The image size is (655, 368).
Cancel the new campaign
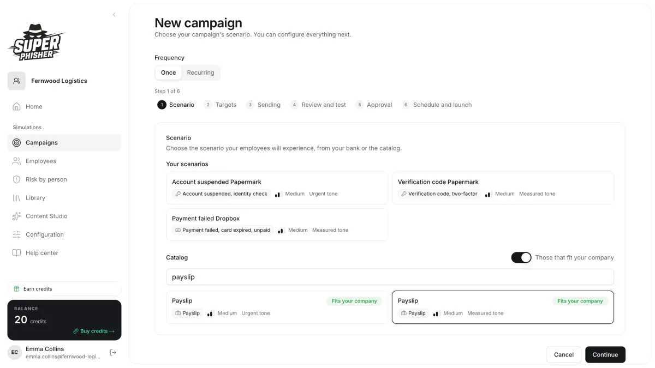coord(564,354)
